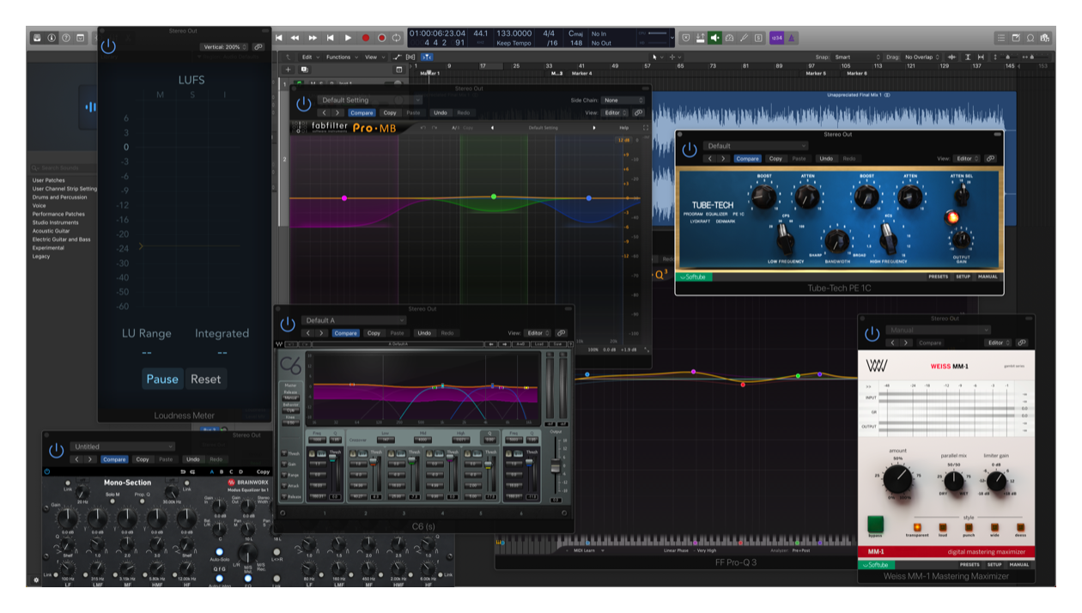Toggle Show Automation icon in tracks menu bar
1082x613 pixels.
(x=397, y=57)
